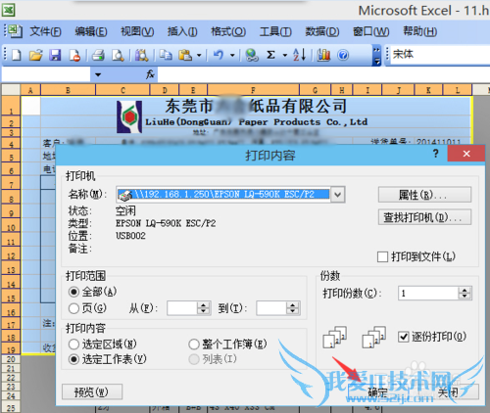This screenshot has width=490, height=413.
Task: Undo the last action with Undo icon
Action: point(219,55)
